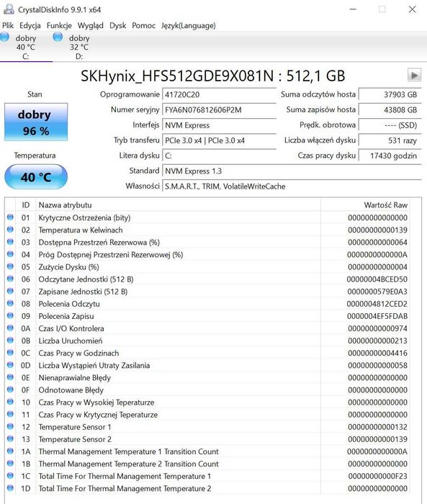427x504 pixels.
Task: Click the ID column header
Action: (26, 205)
